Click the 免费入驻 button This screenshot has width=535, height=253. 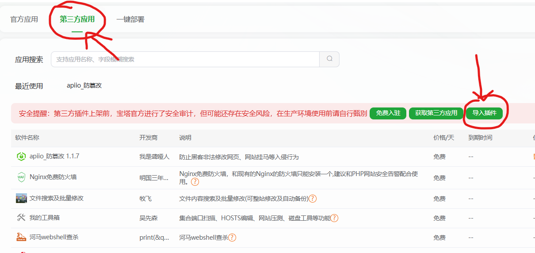coord(388,113)
